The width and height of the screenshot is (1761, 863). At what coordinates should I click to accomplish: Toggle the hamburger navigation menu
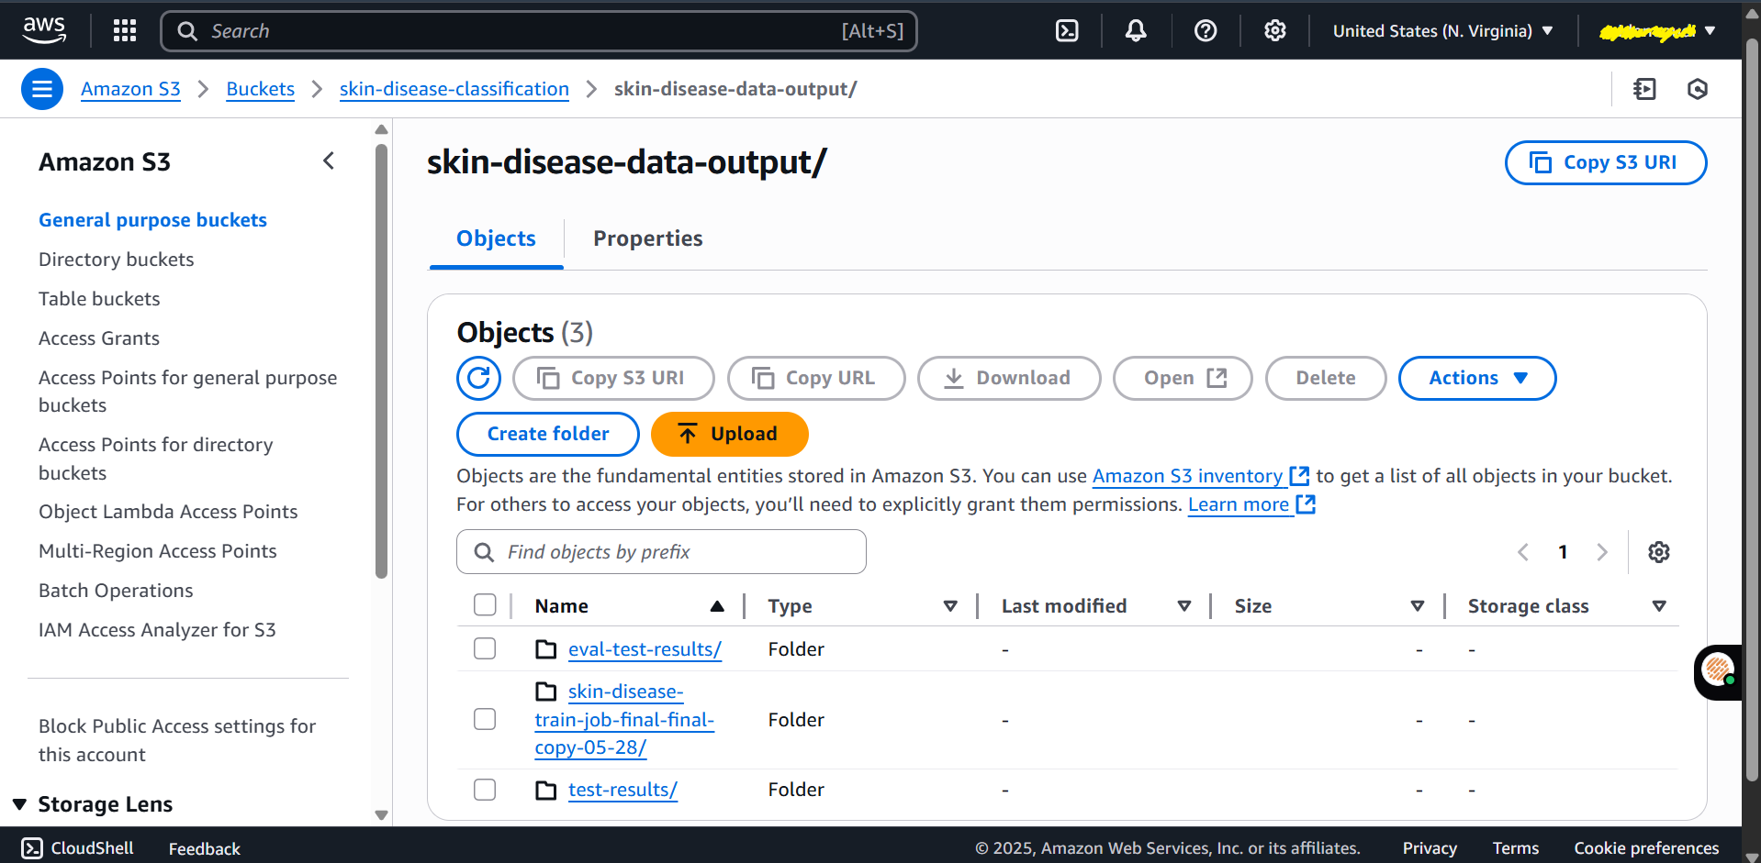coord(42,89)
